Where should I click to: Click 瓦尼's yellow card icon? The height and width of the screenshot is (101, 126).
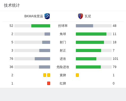tap(77, 75)
